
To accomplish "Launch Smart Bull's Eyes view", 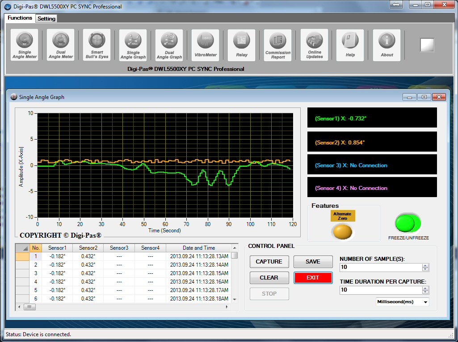I will pos(97,45).
